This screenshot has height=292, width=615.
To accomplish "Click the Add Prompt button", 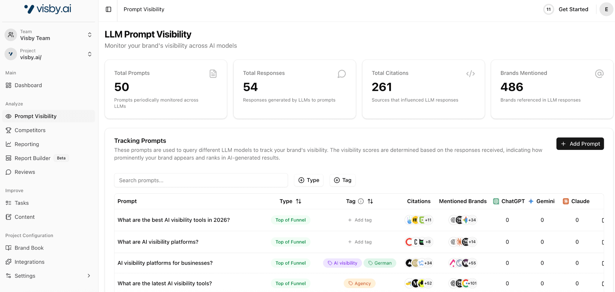I will point(580,144).
